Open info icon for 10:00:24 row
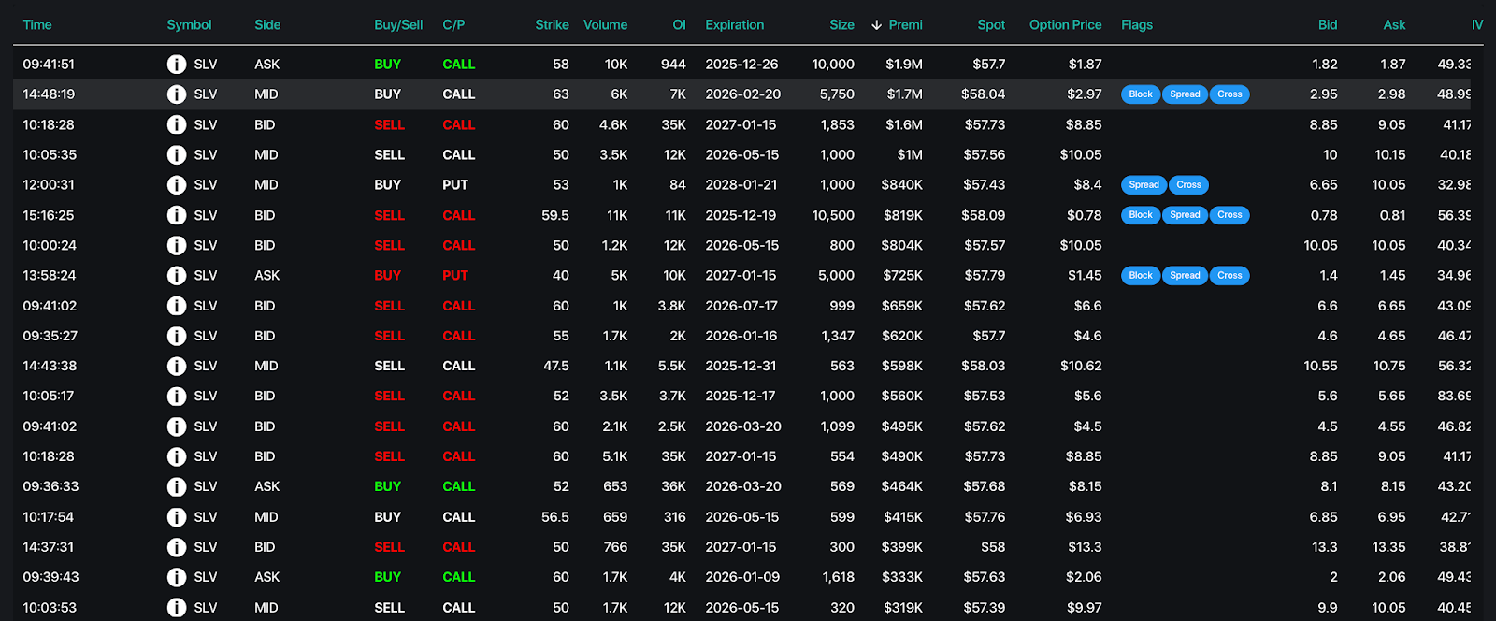This screenshot has width=1496, height=621. (x=176, y=245)
